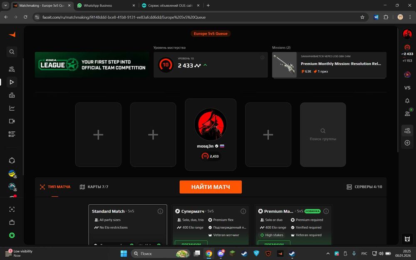
Task: Open the rankings bar chart icon
Action: click(12, 95)
